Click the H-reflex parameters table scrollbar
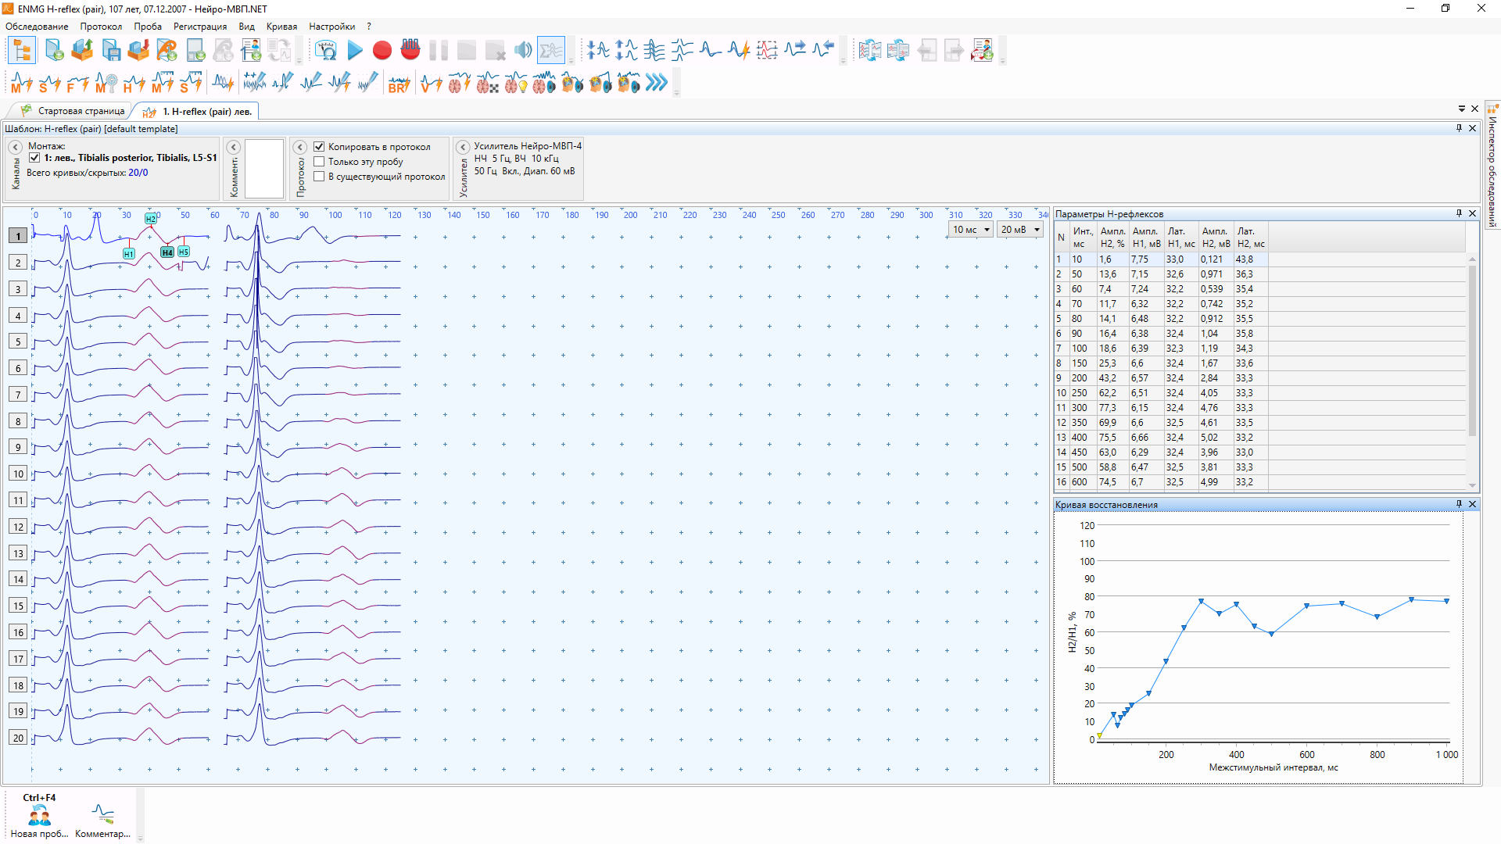 tap(1472, 352)
